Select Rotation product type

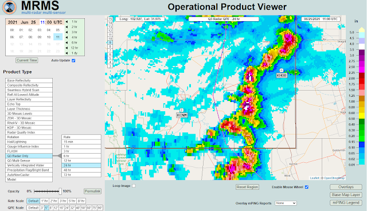[x=29, y=137]
